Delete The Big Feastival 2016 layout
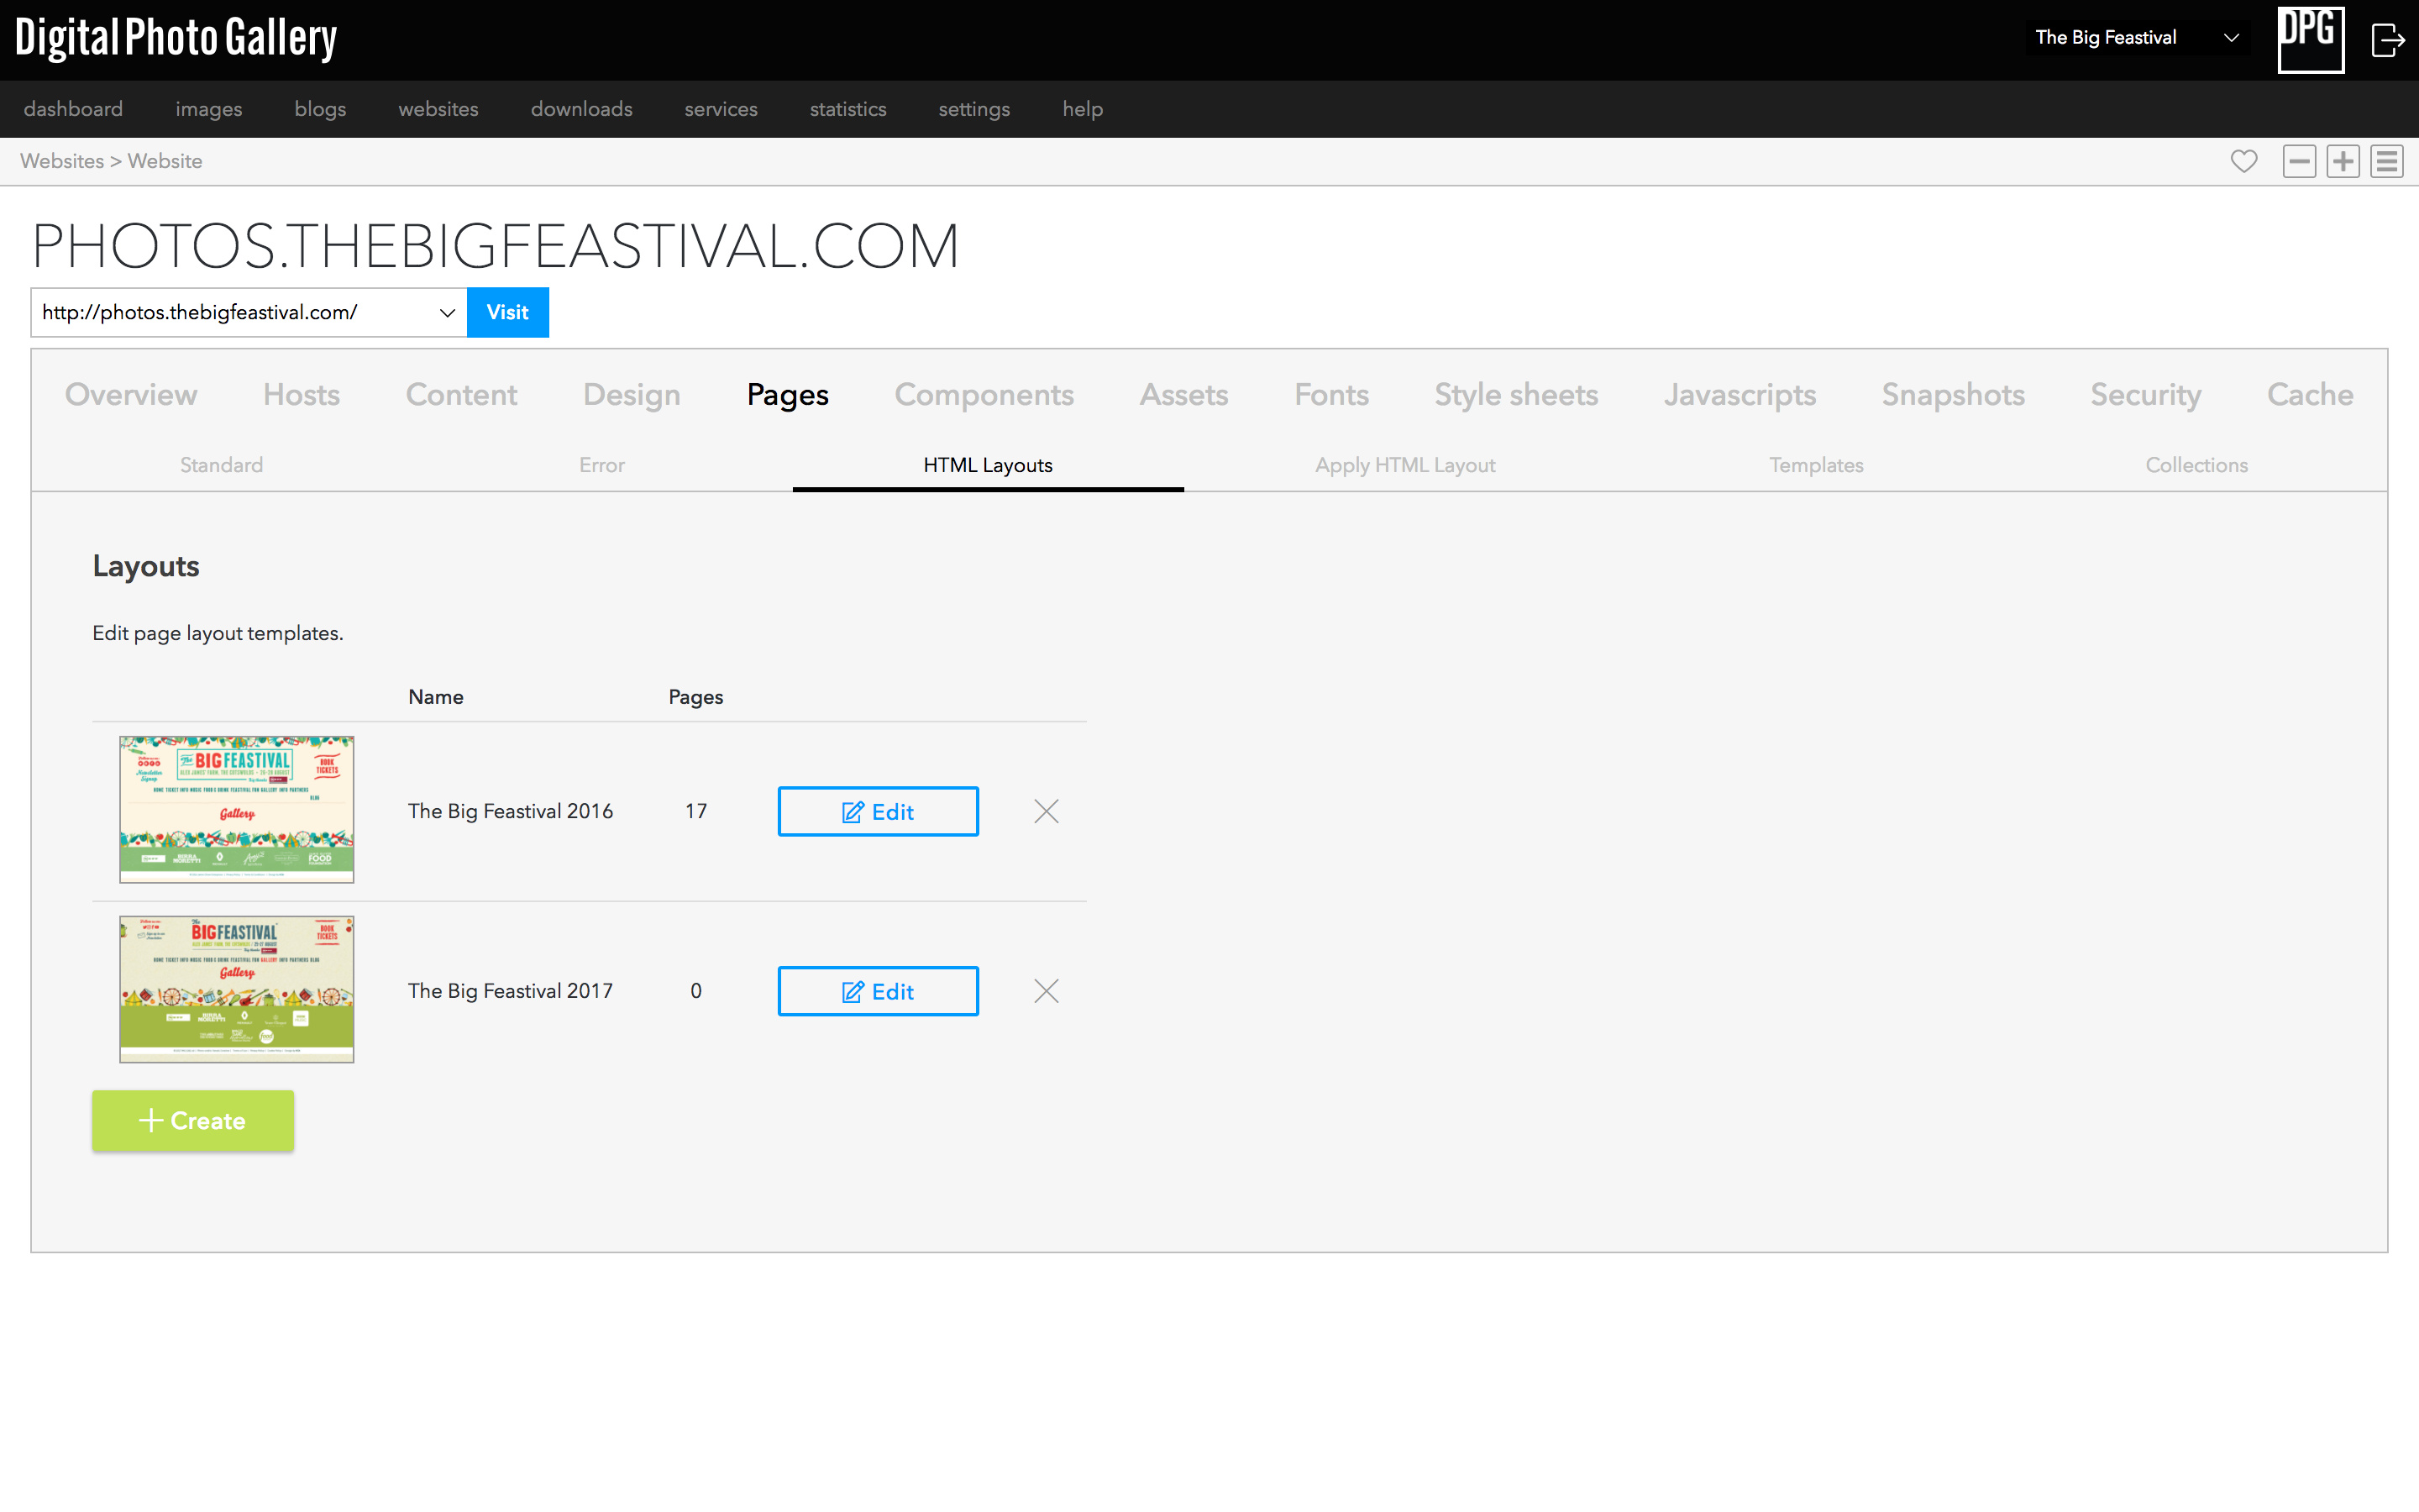 1046,811
